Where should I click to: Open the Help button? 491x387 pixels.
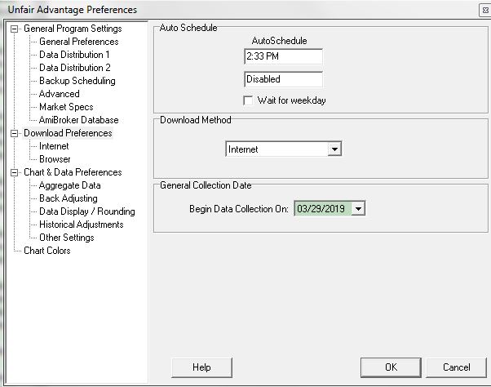(x=201, y=367)
